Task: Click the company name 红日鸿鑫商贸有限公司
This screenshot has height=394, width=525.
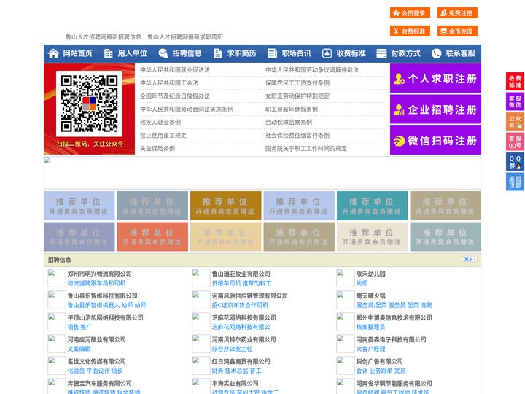Action: coord(241,361)
